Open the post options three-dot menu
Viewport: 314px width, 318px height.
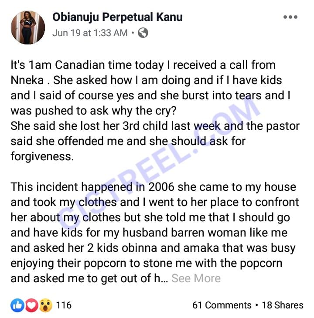[290, 18]
